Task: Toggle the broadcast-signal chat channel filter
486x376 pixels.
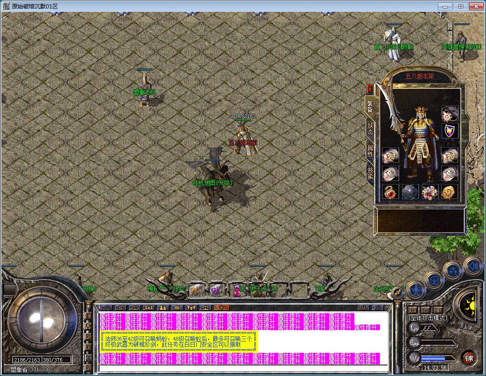Action: [88, 358]
